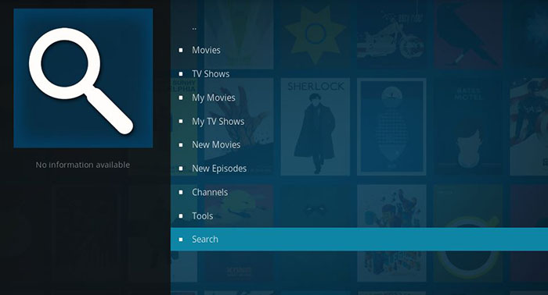The image size is (548, 295).
Task: Click the bullet icon next to Channels
Action: [x=181, y=192]
